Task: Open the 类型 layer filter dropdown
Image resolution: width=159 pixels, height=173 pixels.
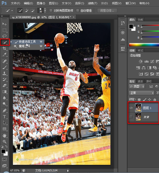Action: pos(137,86)
